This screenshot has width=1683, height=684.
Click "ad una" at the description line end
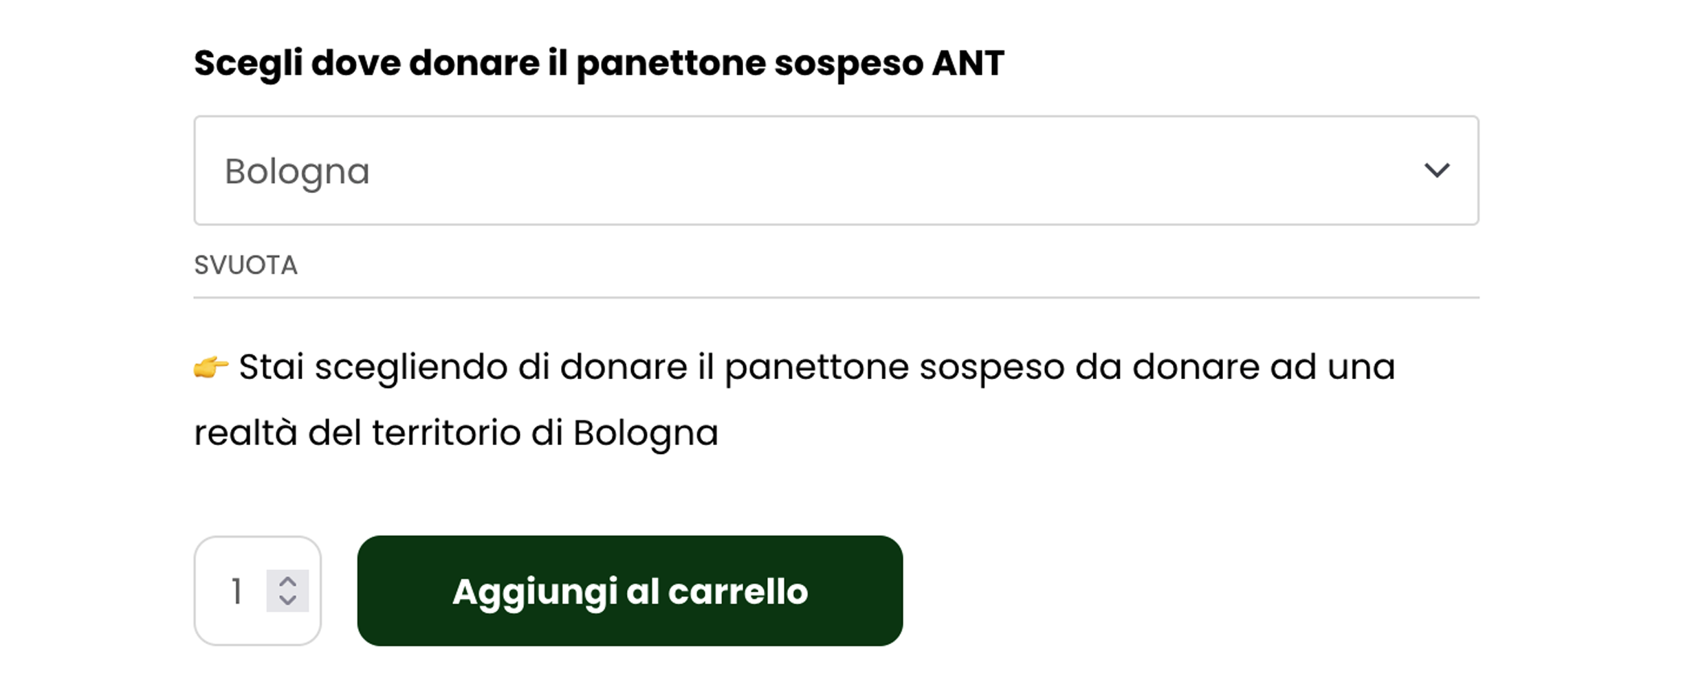[x=1332, y=367]
